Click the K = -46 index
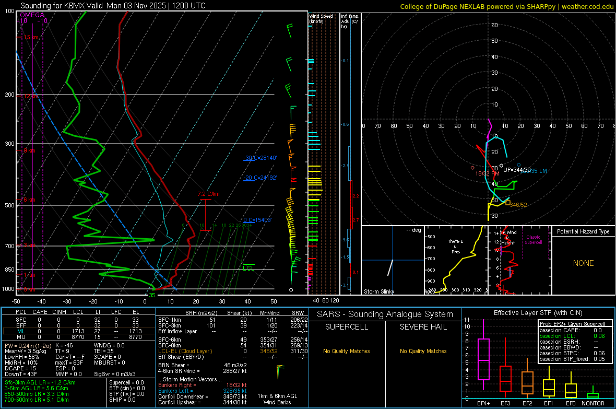This screenshot has height=409, width=616. coord(64,345)
